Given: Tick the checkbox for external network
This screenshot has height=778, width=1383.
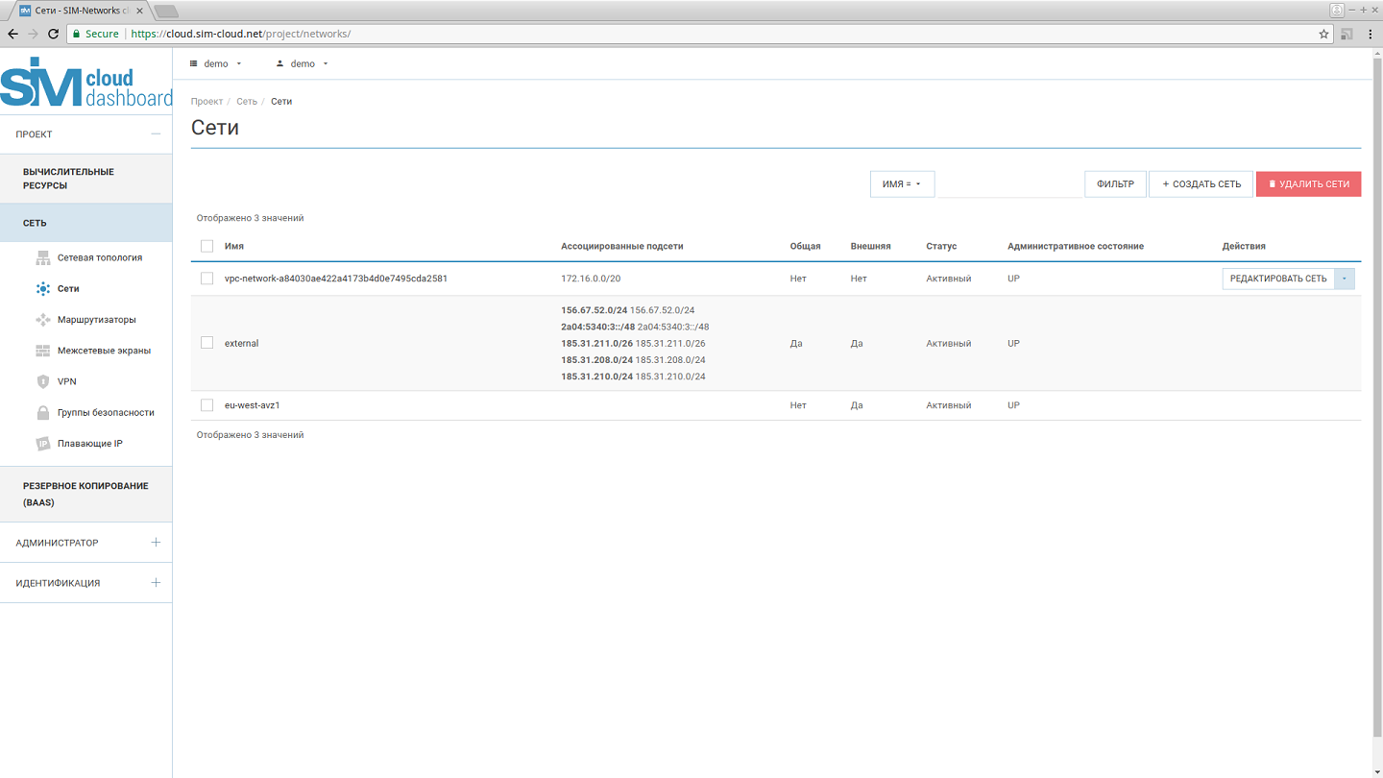Looking at the screenshot, I should (206, 343).
